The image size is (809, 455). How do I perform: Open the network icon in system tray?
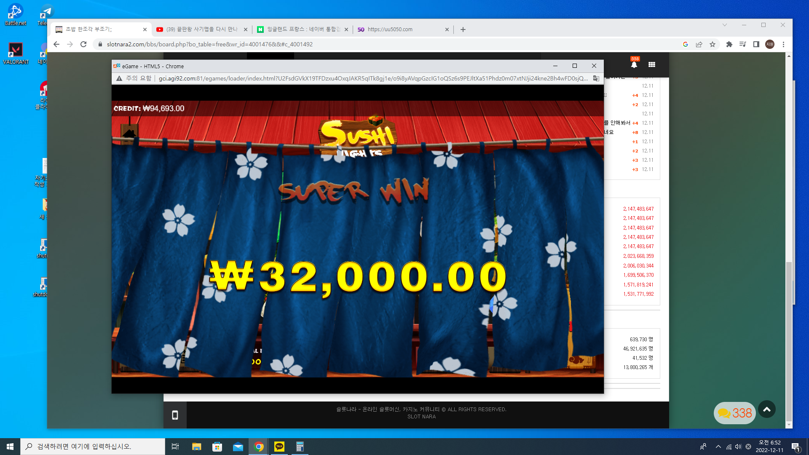point(729,447)
